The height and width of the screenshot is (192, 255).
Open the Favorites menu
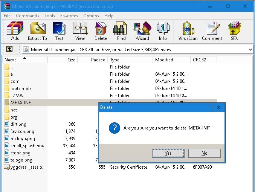[69, 15]
